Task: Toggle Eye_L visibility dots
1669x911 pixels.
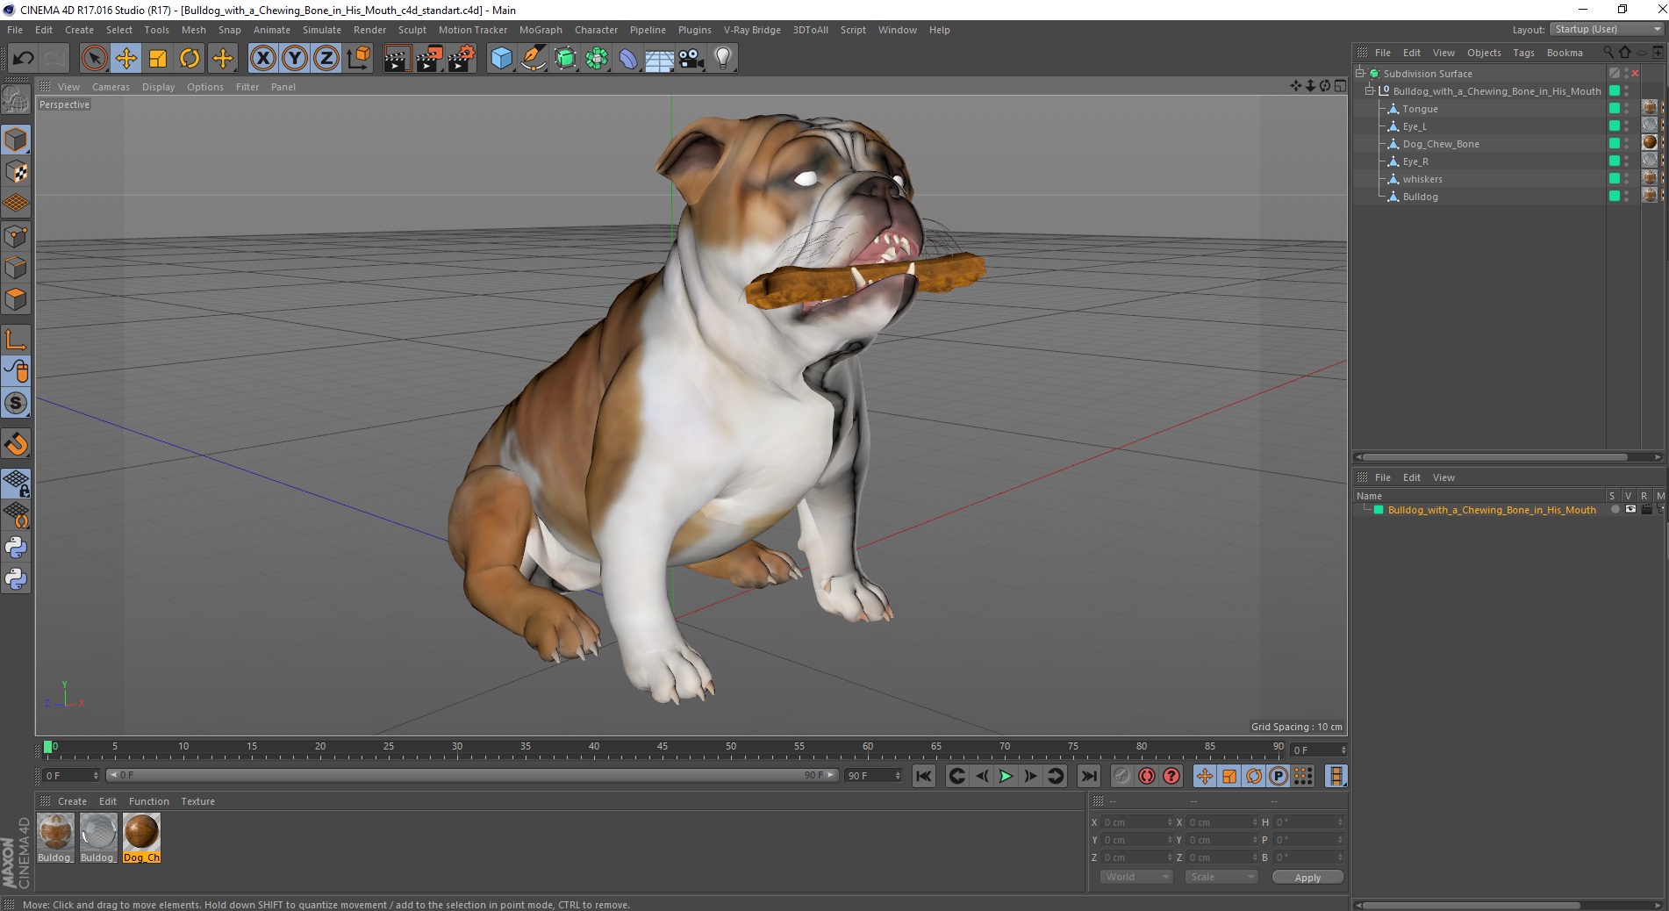Action: click(x=1626, y=126)
